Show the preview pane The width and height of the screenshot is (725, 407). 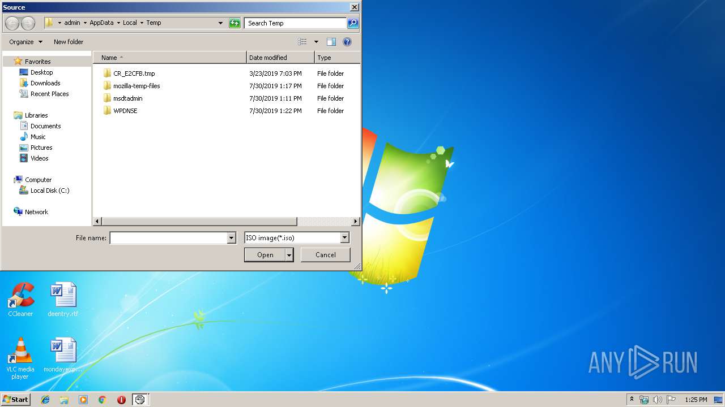pos(331,42)
